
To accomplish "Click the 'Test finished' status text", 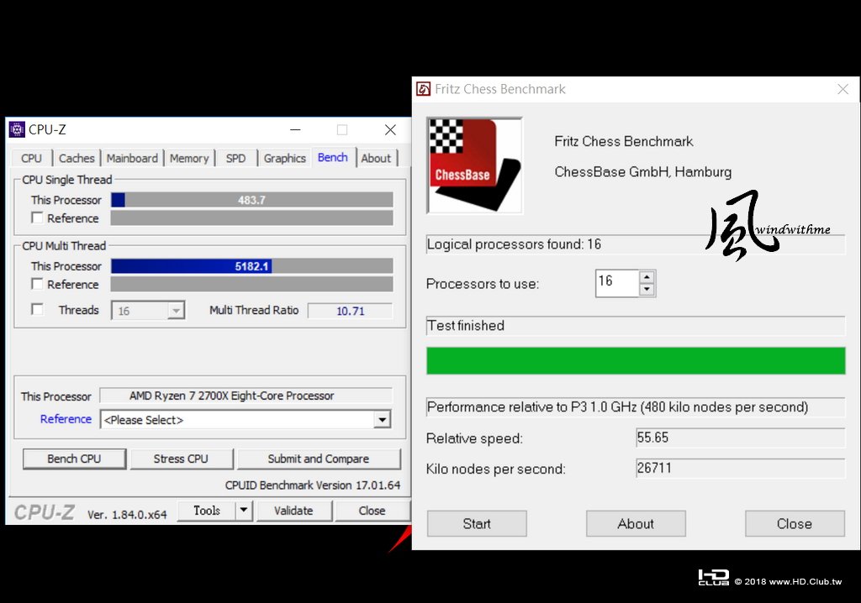I will (x=466, y=325).
